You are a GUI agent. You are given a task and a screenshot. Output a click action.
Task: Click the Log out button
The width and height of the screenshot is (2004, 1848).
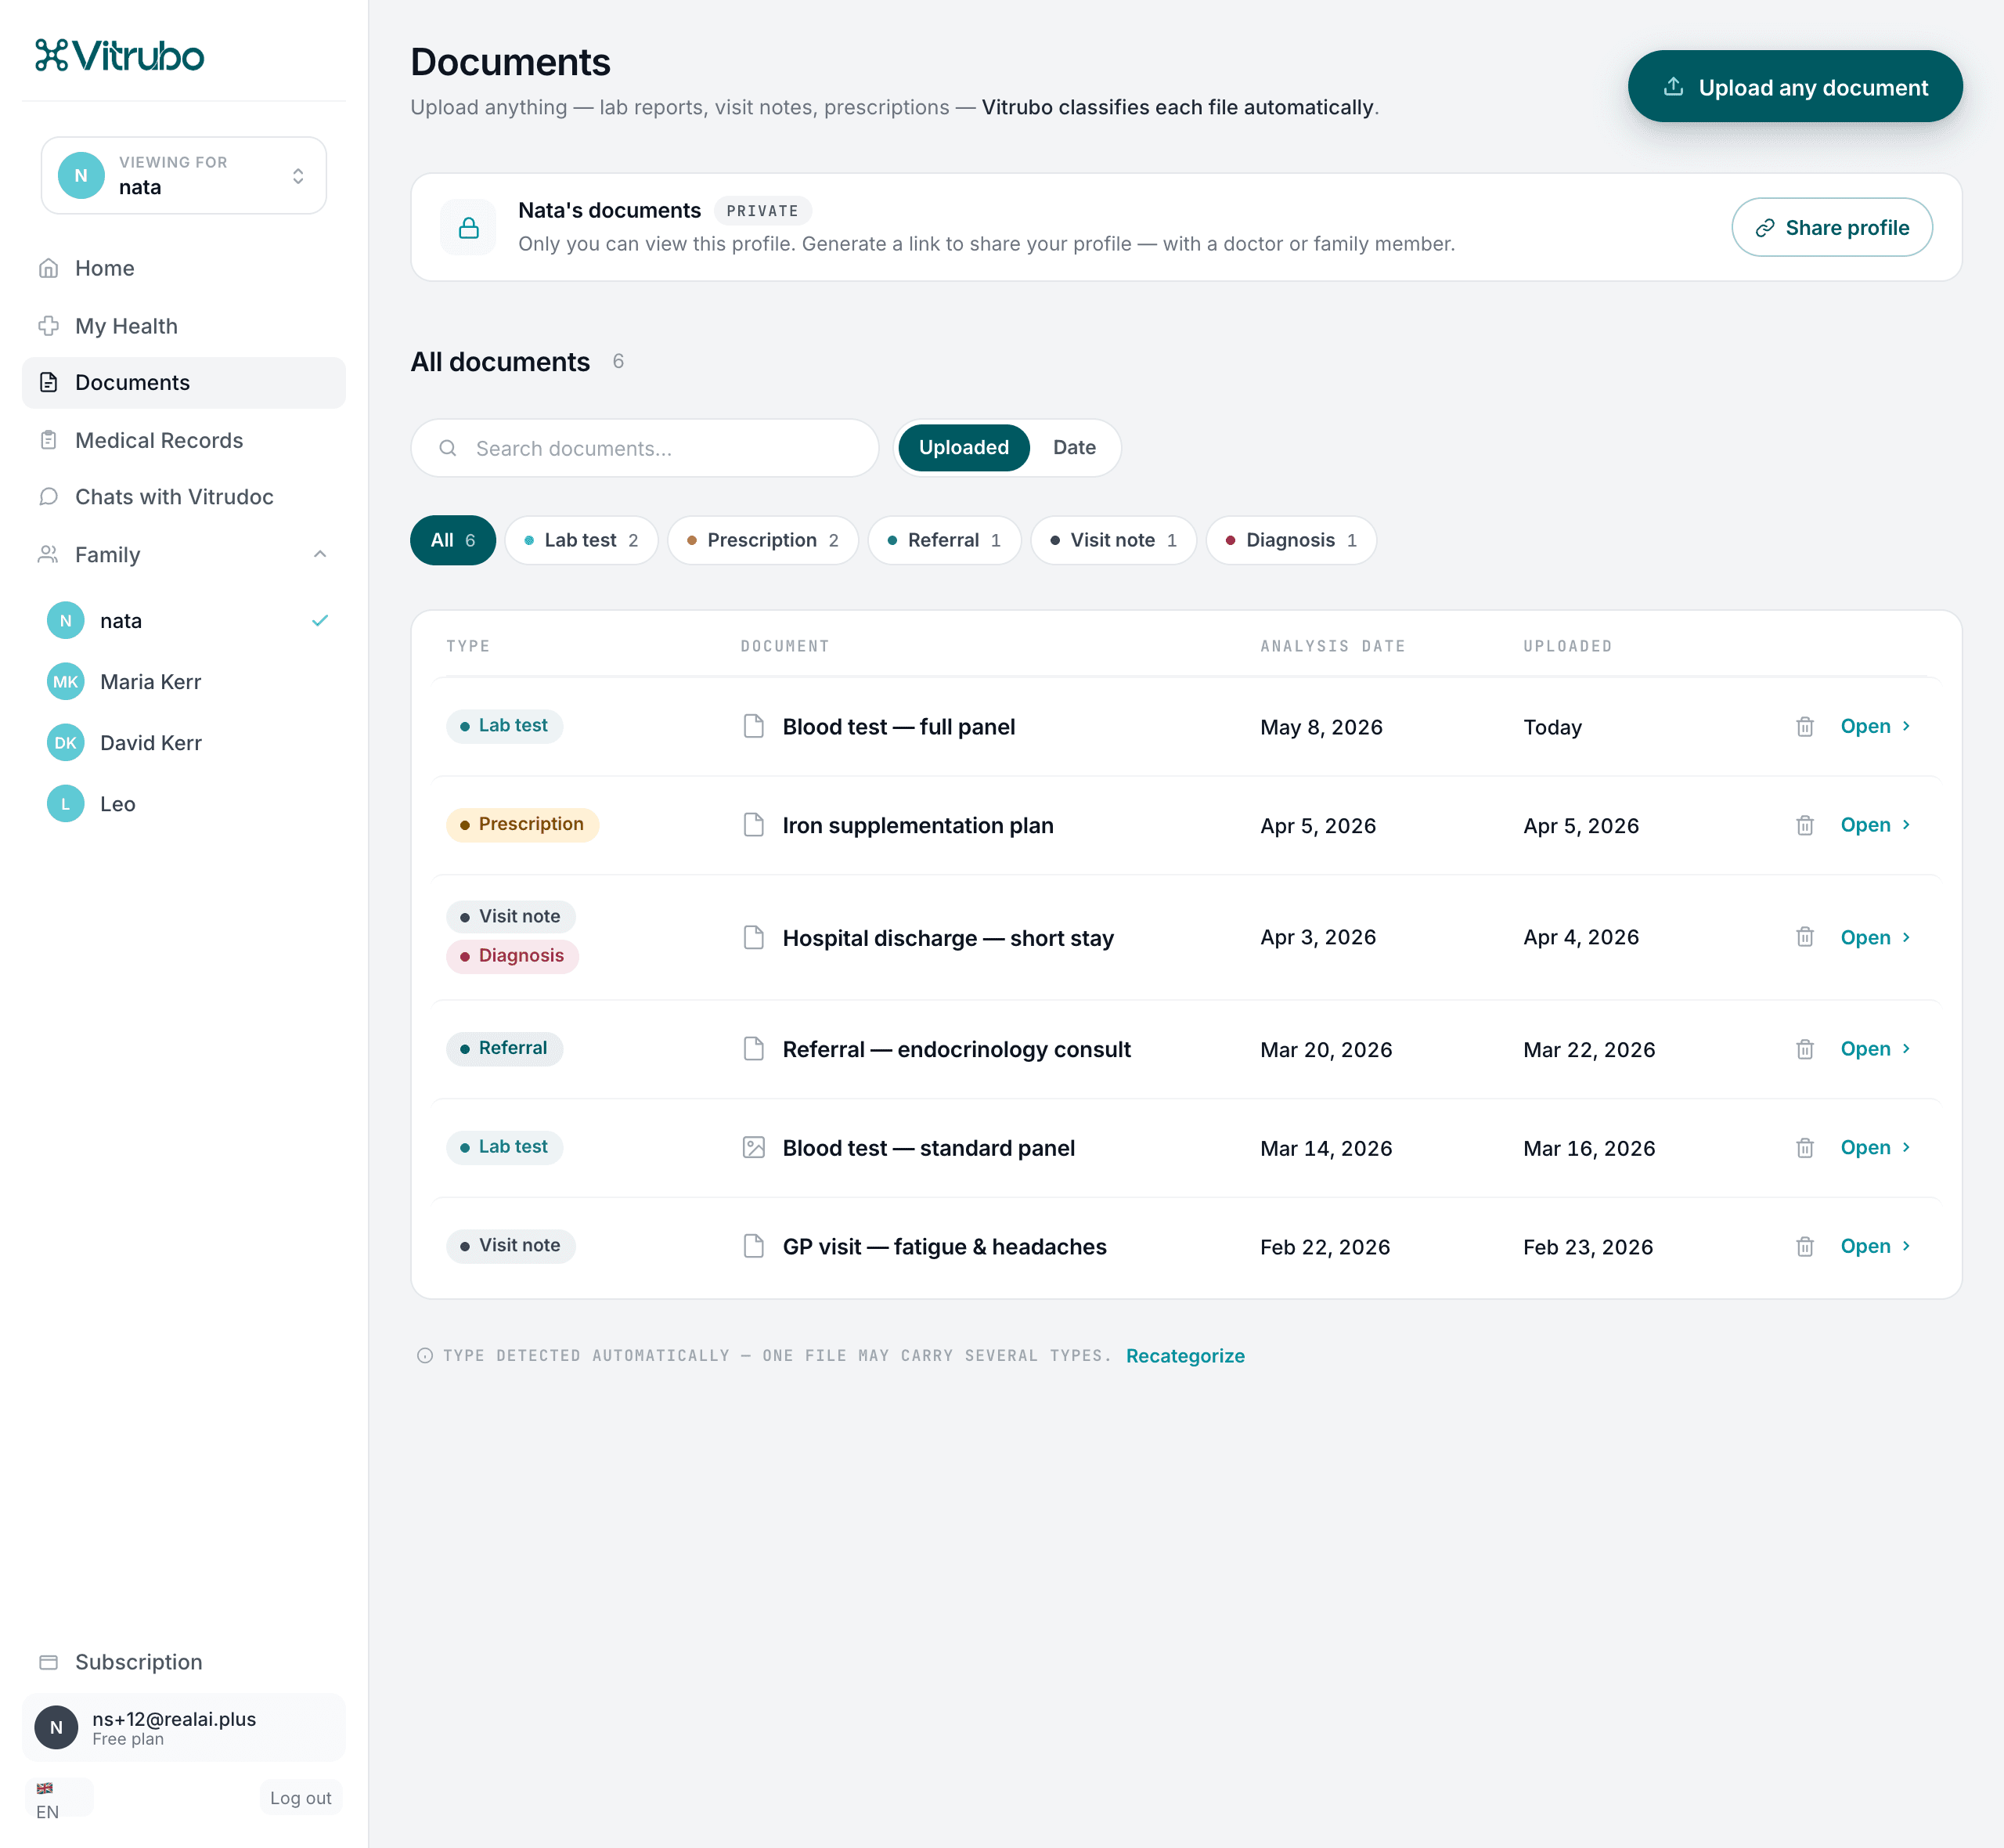tap(300, 1798)
